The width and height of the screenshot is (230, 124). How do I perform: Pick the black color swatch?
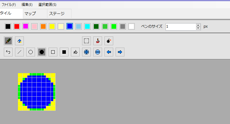pos(8,26)
